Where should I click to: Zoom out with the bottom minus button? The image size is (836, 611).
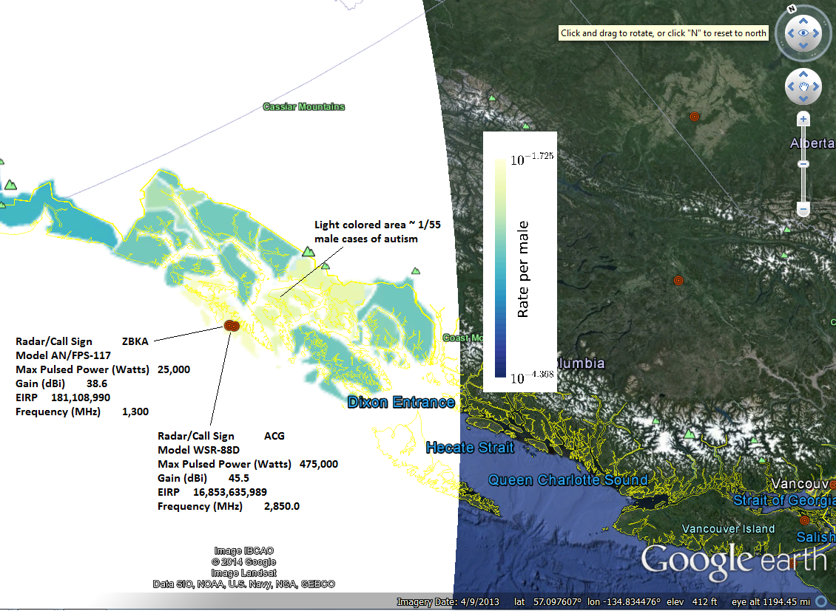pos(803,210)
